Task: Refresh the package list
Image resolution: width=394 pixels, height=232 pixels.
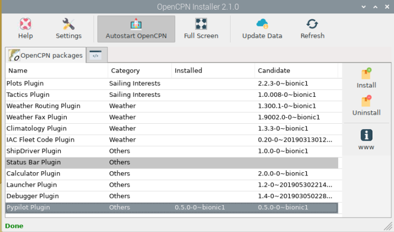Action: (312, 29)
